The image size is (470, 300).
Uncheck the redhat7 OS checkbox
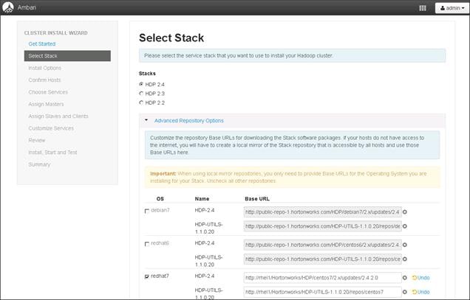(x=147, y=276)
